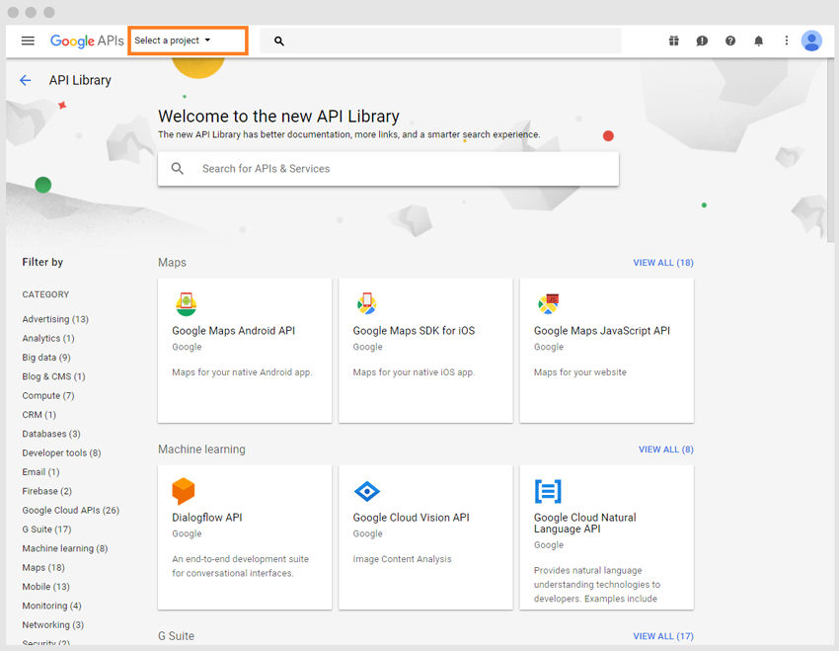View all 8 Machine learning APIs
839x651 pixels.
pos(665,449)
